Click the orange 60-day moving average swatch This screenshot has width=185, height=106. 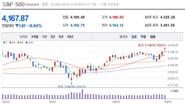[18, 43]
